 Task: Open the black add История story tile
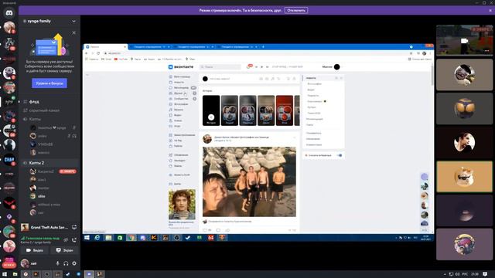(x=211, y=110)
